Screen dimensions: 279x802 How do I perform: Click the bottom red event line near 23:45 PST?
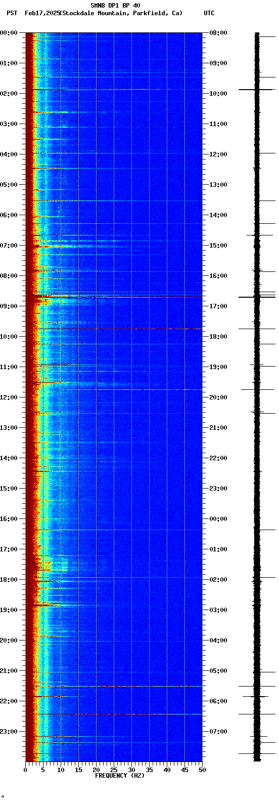click(114, 753)
